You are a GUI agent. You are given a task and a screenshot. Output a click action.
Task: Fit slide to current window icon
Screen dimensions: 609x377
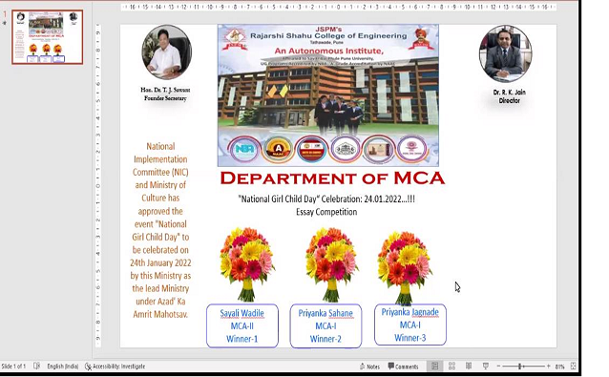point(574,367)
